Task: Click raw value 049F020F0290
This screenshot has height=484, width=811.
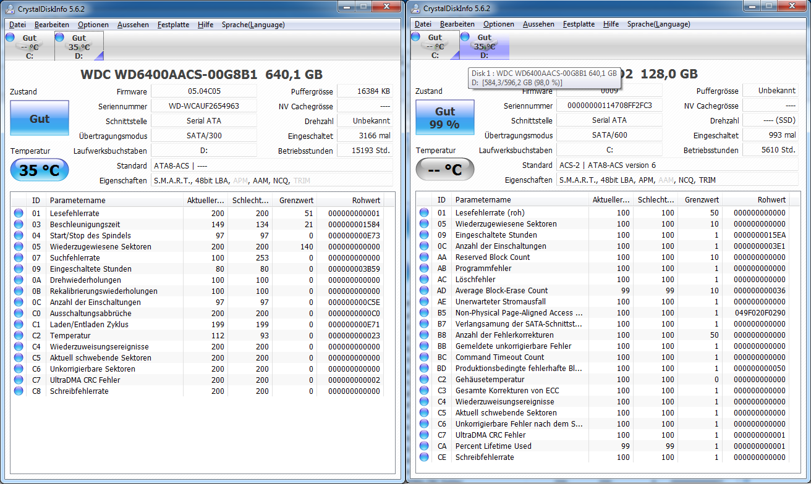Action: 760,312
